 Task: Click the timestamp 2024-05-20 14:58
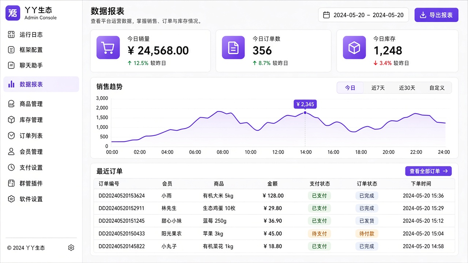coord(423,246)
